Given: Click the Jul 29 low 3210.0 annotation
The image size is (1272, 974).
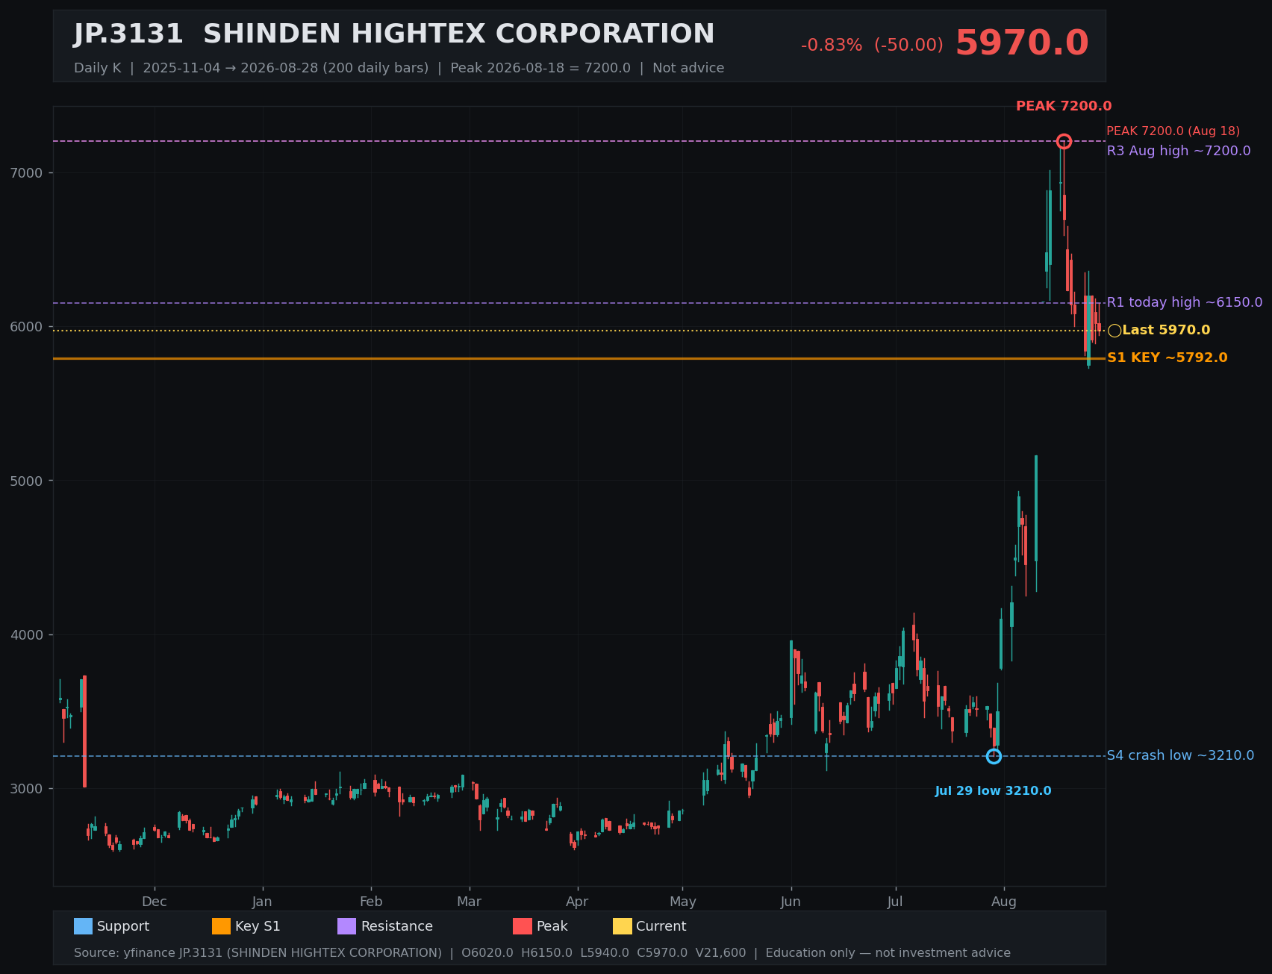Looking at the screenshot, I should coord(993,791).
